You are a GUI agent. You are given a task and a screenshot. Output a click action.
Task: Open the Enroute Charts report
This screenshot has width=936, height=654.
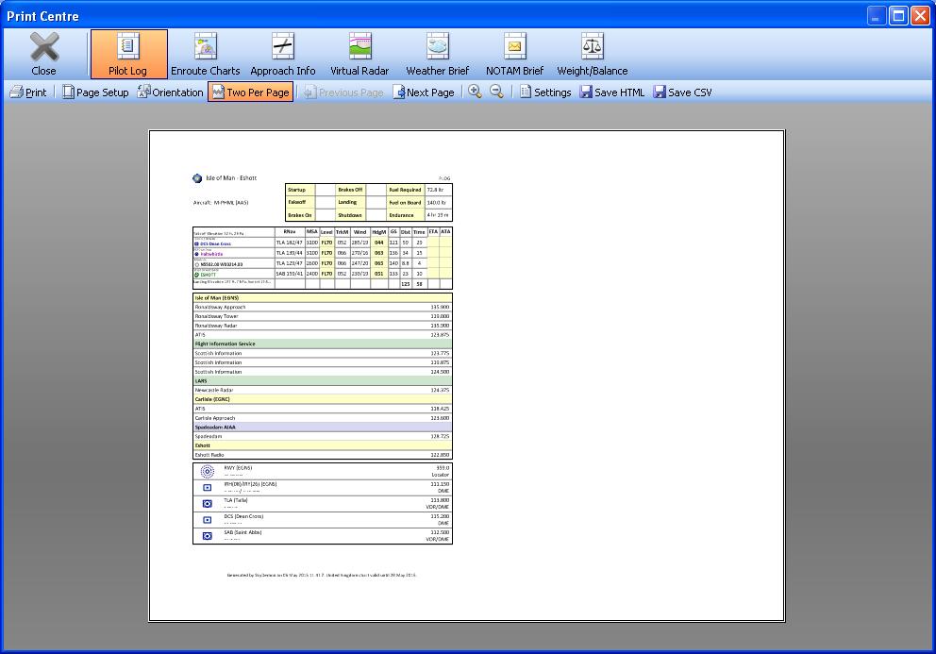(205, 54)
